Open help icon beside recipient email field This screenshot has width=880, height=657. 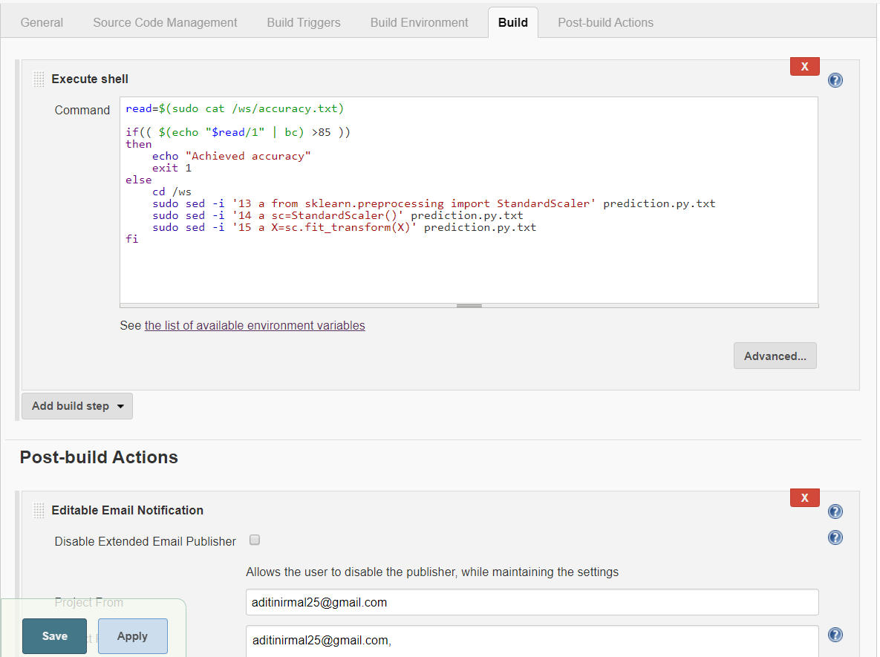(835, 635)
